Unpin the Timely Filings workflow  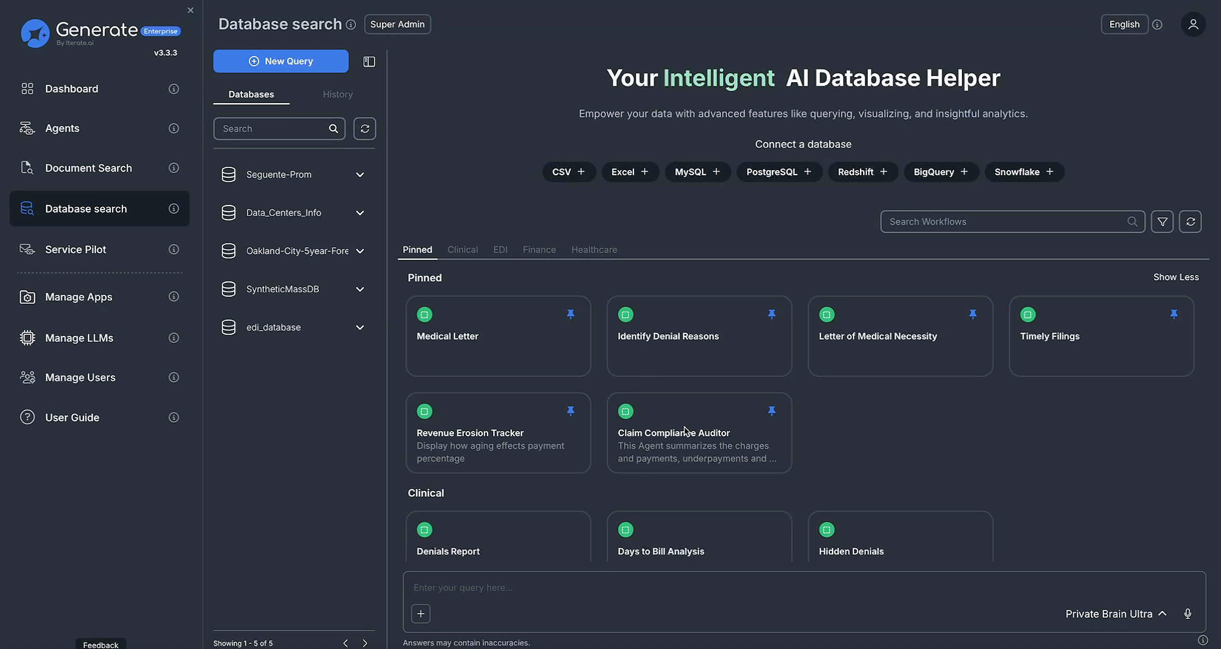1174,314
